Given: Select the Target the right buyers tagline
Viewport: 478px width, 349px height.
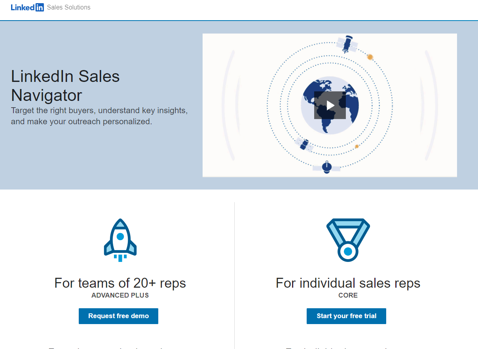Looking at the screenshot, I should (99, 116).
